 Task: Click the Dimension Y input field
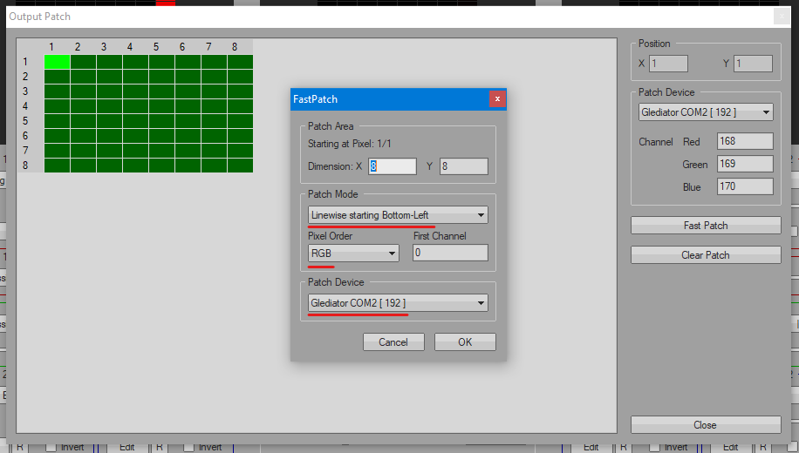(x=463, y=166)
